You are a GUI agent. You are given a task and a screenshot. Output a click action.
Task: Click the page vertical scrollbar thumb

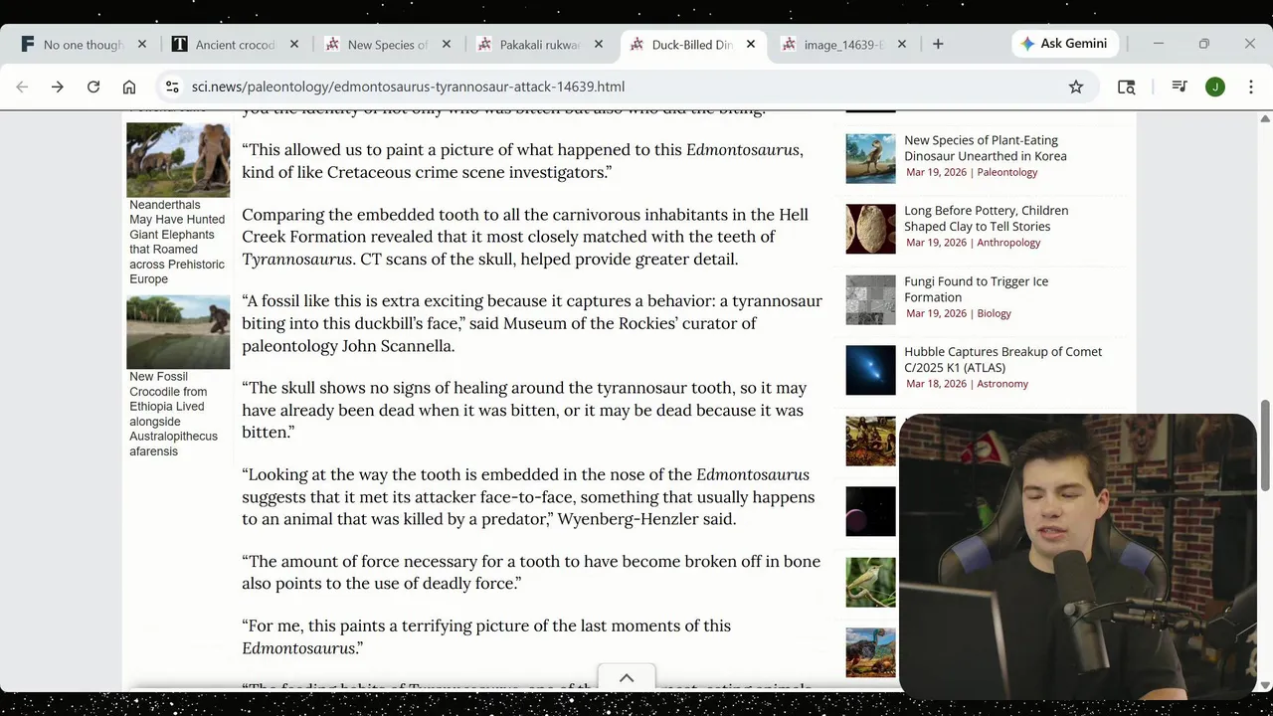click(x=1265, y=445)
